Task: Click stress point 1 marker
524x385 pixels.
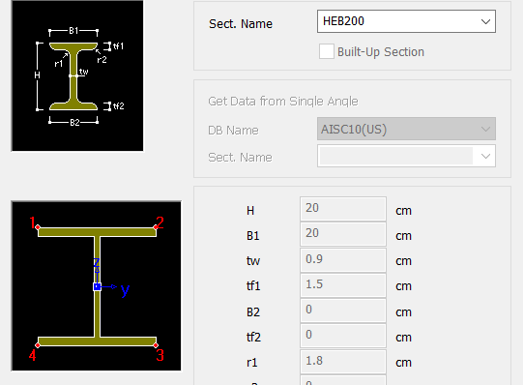Action: tap(38, 227)
